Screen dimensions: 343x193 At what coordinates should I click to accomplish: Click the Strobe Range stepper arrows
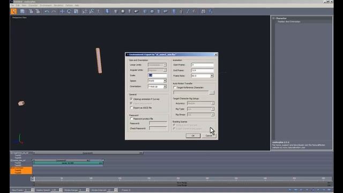[x=87, y=190]
